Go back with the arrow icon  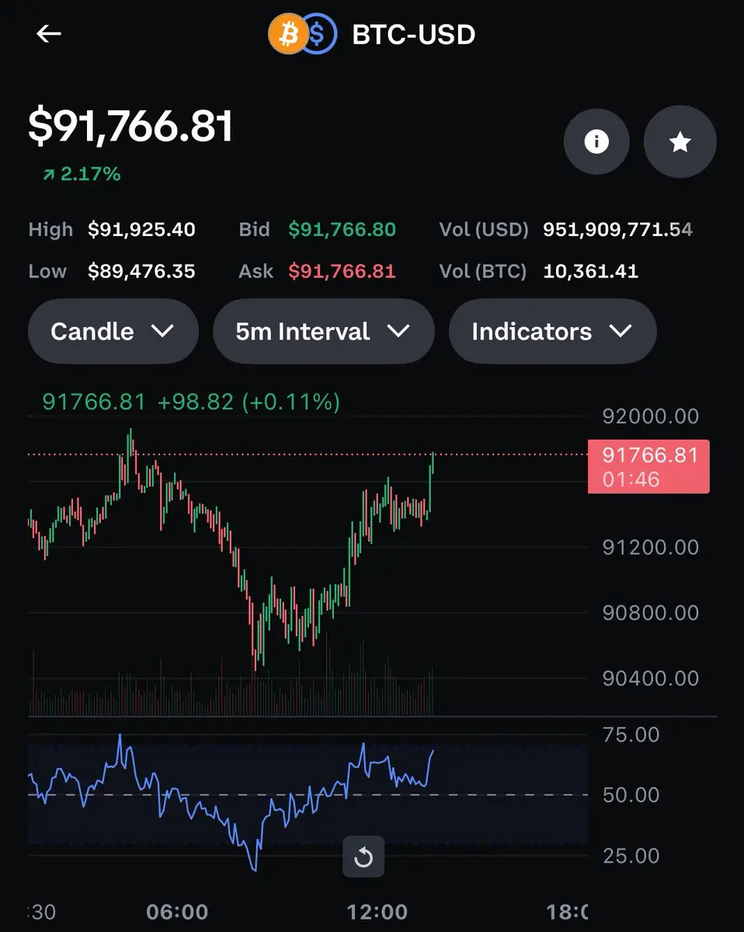[x=49, y=33]
